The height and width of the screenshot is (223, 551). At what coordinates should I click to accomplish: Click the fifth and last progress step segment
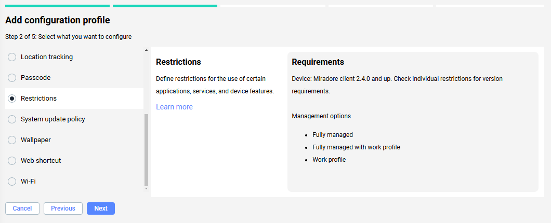coord(490,6)
